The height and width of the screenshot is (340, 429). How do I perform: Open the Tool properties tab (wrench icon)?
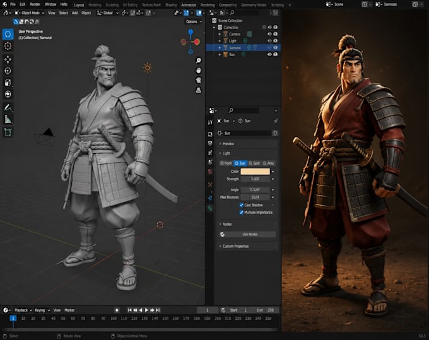(x=210, y=122)
